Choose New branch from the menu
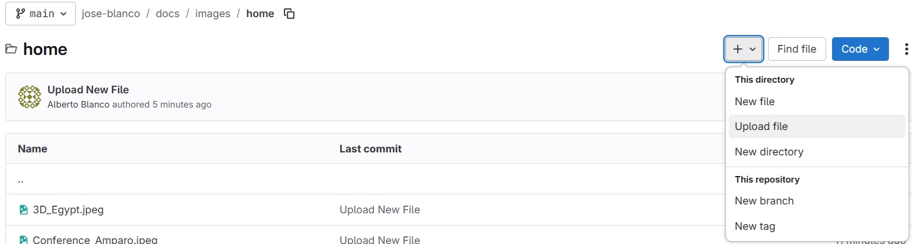This screenshot has height=244, width=912. [764, 201]
